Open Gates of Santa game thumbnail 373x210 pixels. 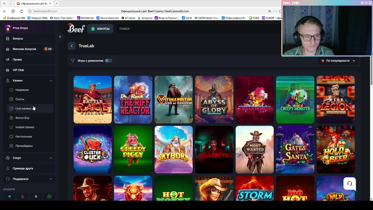295,150
